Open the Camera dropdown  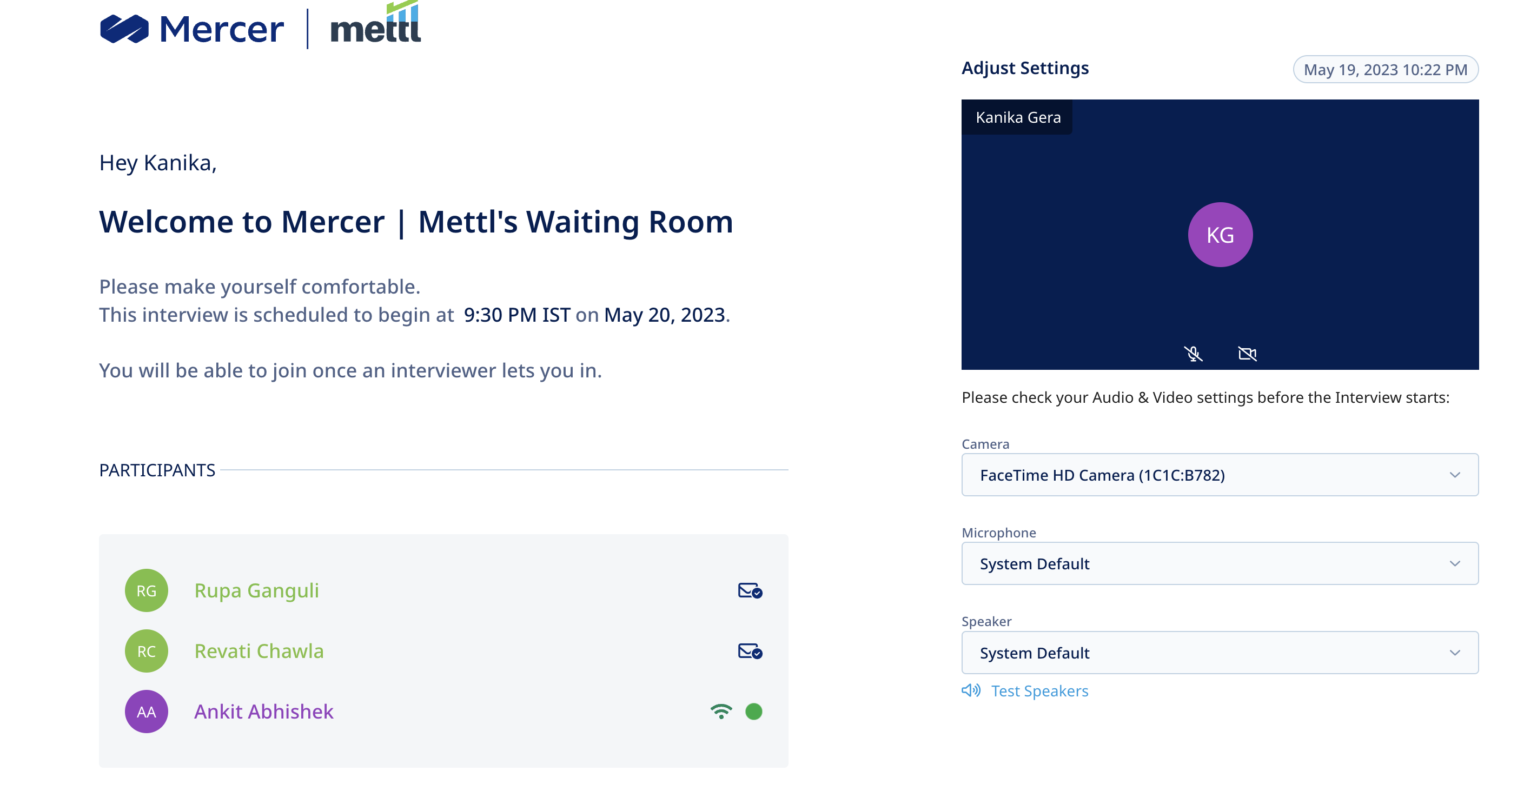coord(1220,475)
